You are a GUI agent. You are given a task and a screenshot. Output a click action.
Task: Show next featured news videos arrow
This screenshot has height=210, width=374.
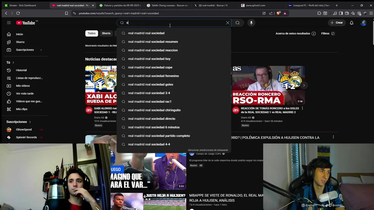pos(304,85)
